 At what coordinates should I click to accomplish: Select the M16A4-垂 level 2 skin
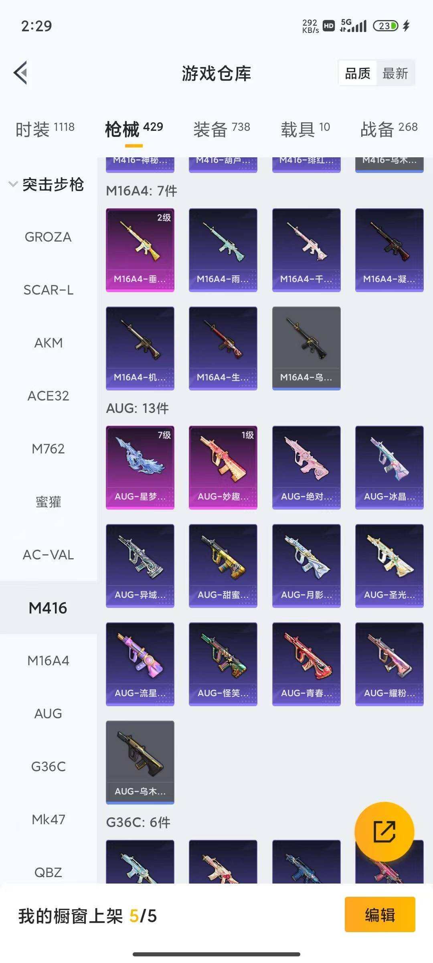(x=140, y=250)
